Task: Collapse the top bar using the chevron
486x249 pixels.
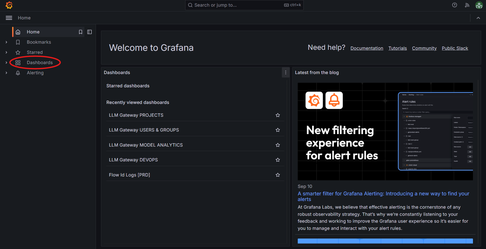Action: 478,18
